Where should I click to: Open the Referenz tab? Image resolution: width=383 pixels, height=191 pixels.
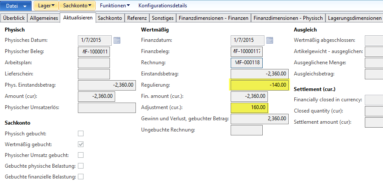point(138,18)
